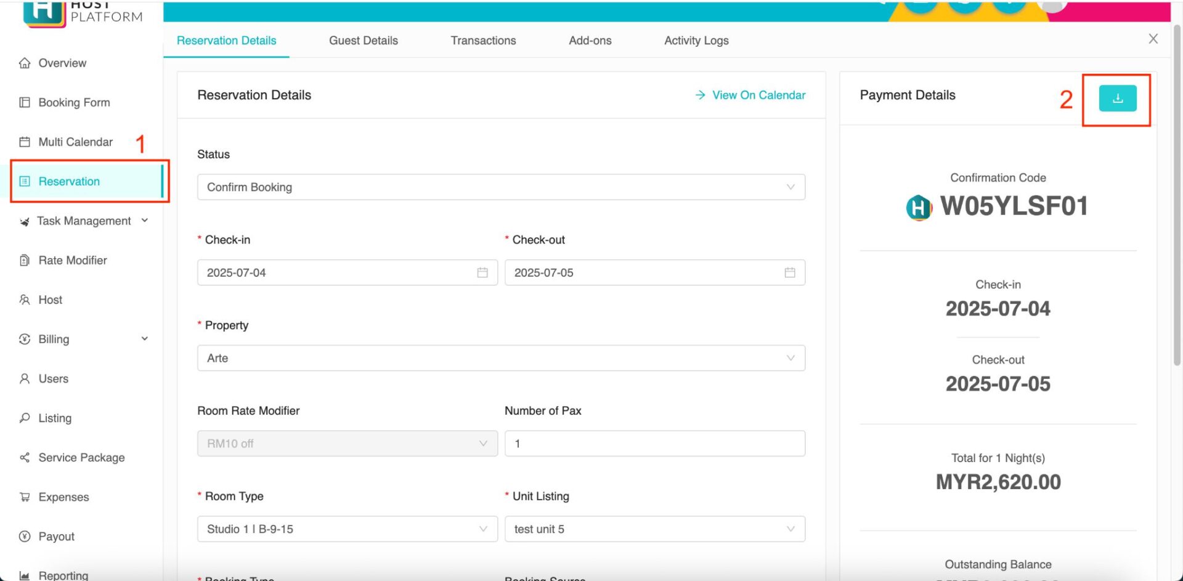Open the Room Type Studio 1 dropdown

coord(348,529)
